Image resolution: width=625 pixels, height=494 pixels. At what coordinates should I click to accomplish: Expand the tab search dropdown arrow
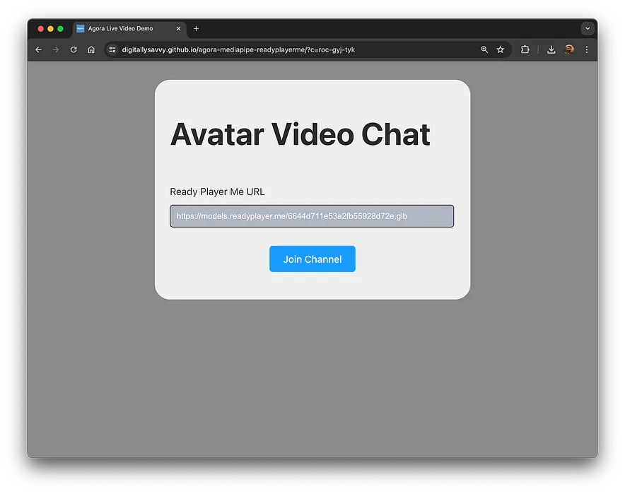588,29
